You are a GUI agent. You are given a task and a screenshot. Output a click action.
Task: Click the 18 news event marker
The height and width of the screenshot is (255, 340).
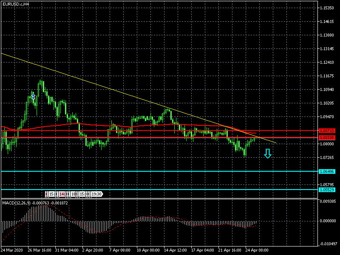(x=73, y=194)
